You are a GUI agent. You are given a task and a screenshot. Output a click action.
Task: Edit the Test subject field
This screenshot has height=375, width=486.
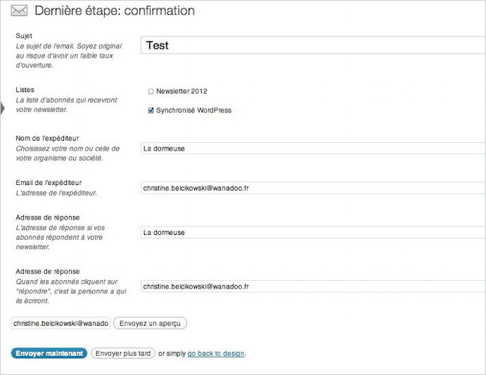[313, 45]
